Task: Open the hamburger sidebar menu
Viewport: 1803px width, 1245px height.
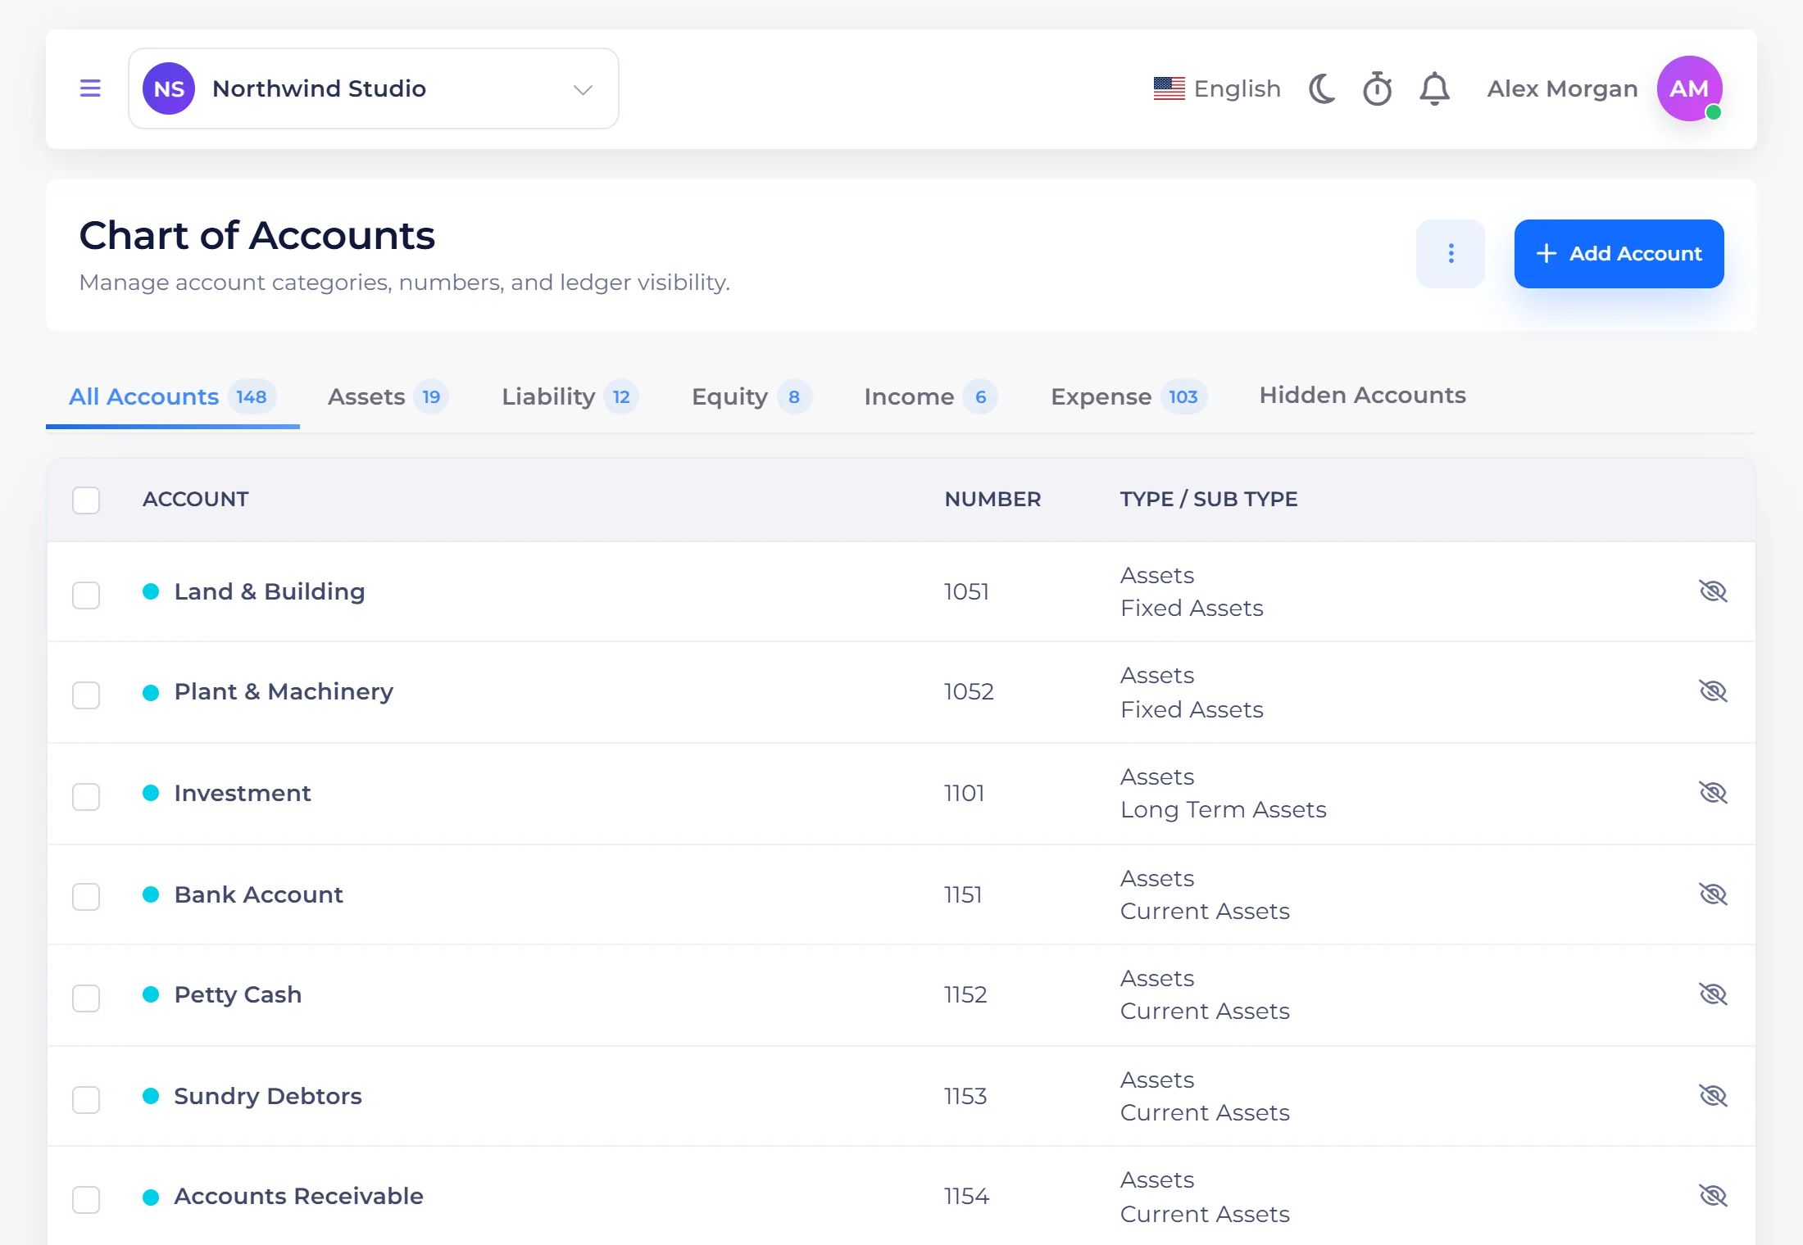Action: tap(90, 88)
